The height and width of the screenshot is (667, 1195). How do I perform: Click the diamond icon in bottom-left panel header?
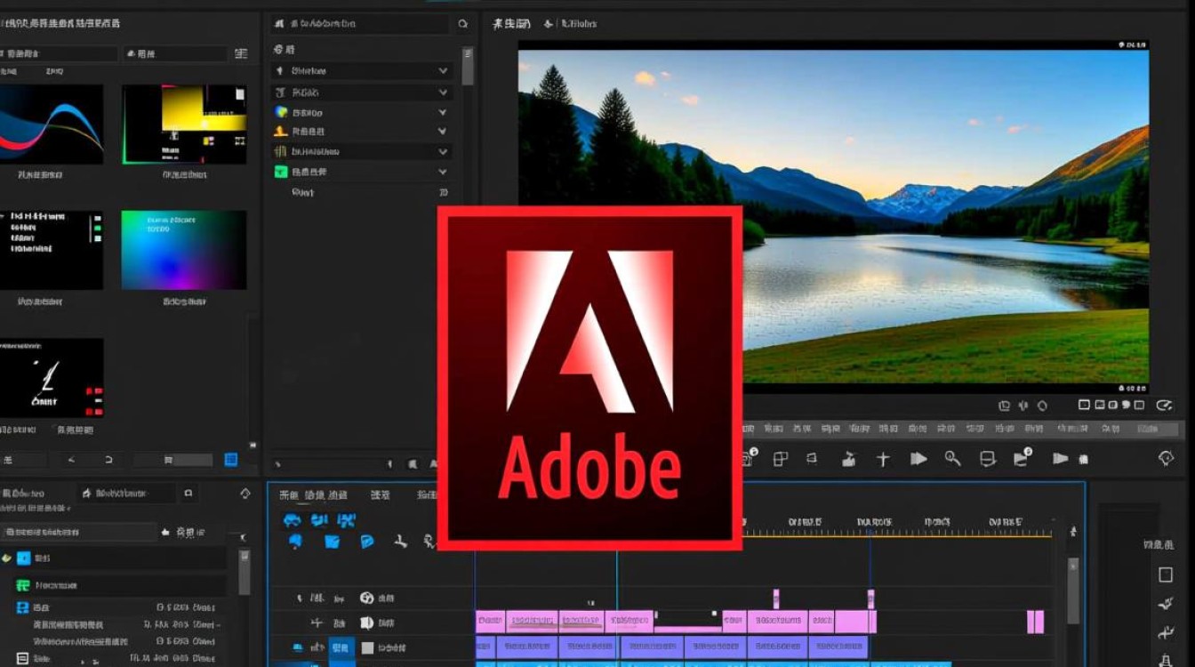(x=245, y=493)
